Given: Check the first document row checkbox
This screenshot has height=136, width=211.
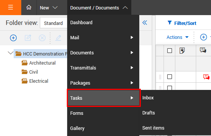Looking at the screenshot, I should pyautogui.click(x=170, y=77).
